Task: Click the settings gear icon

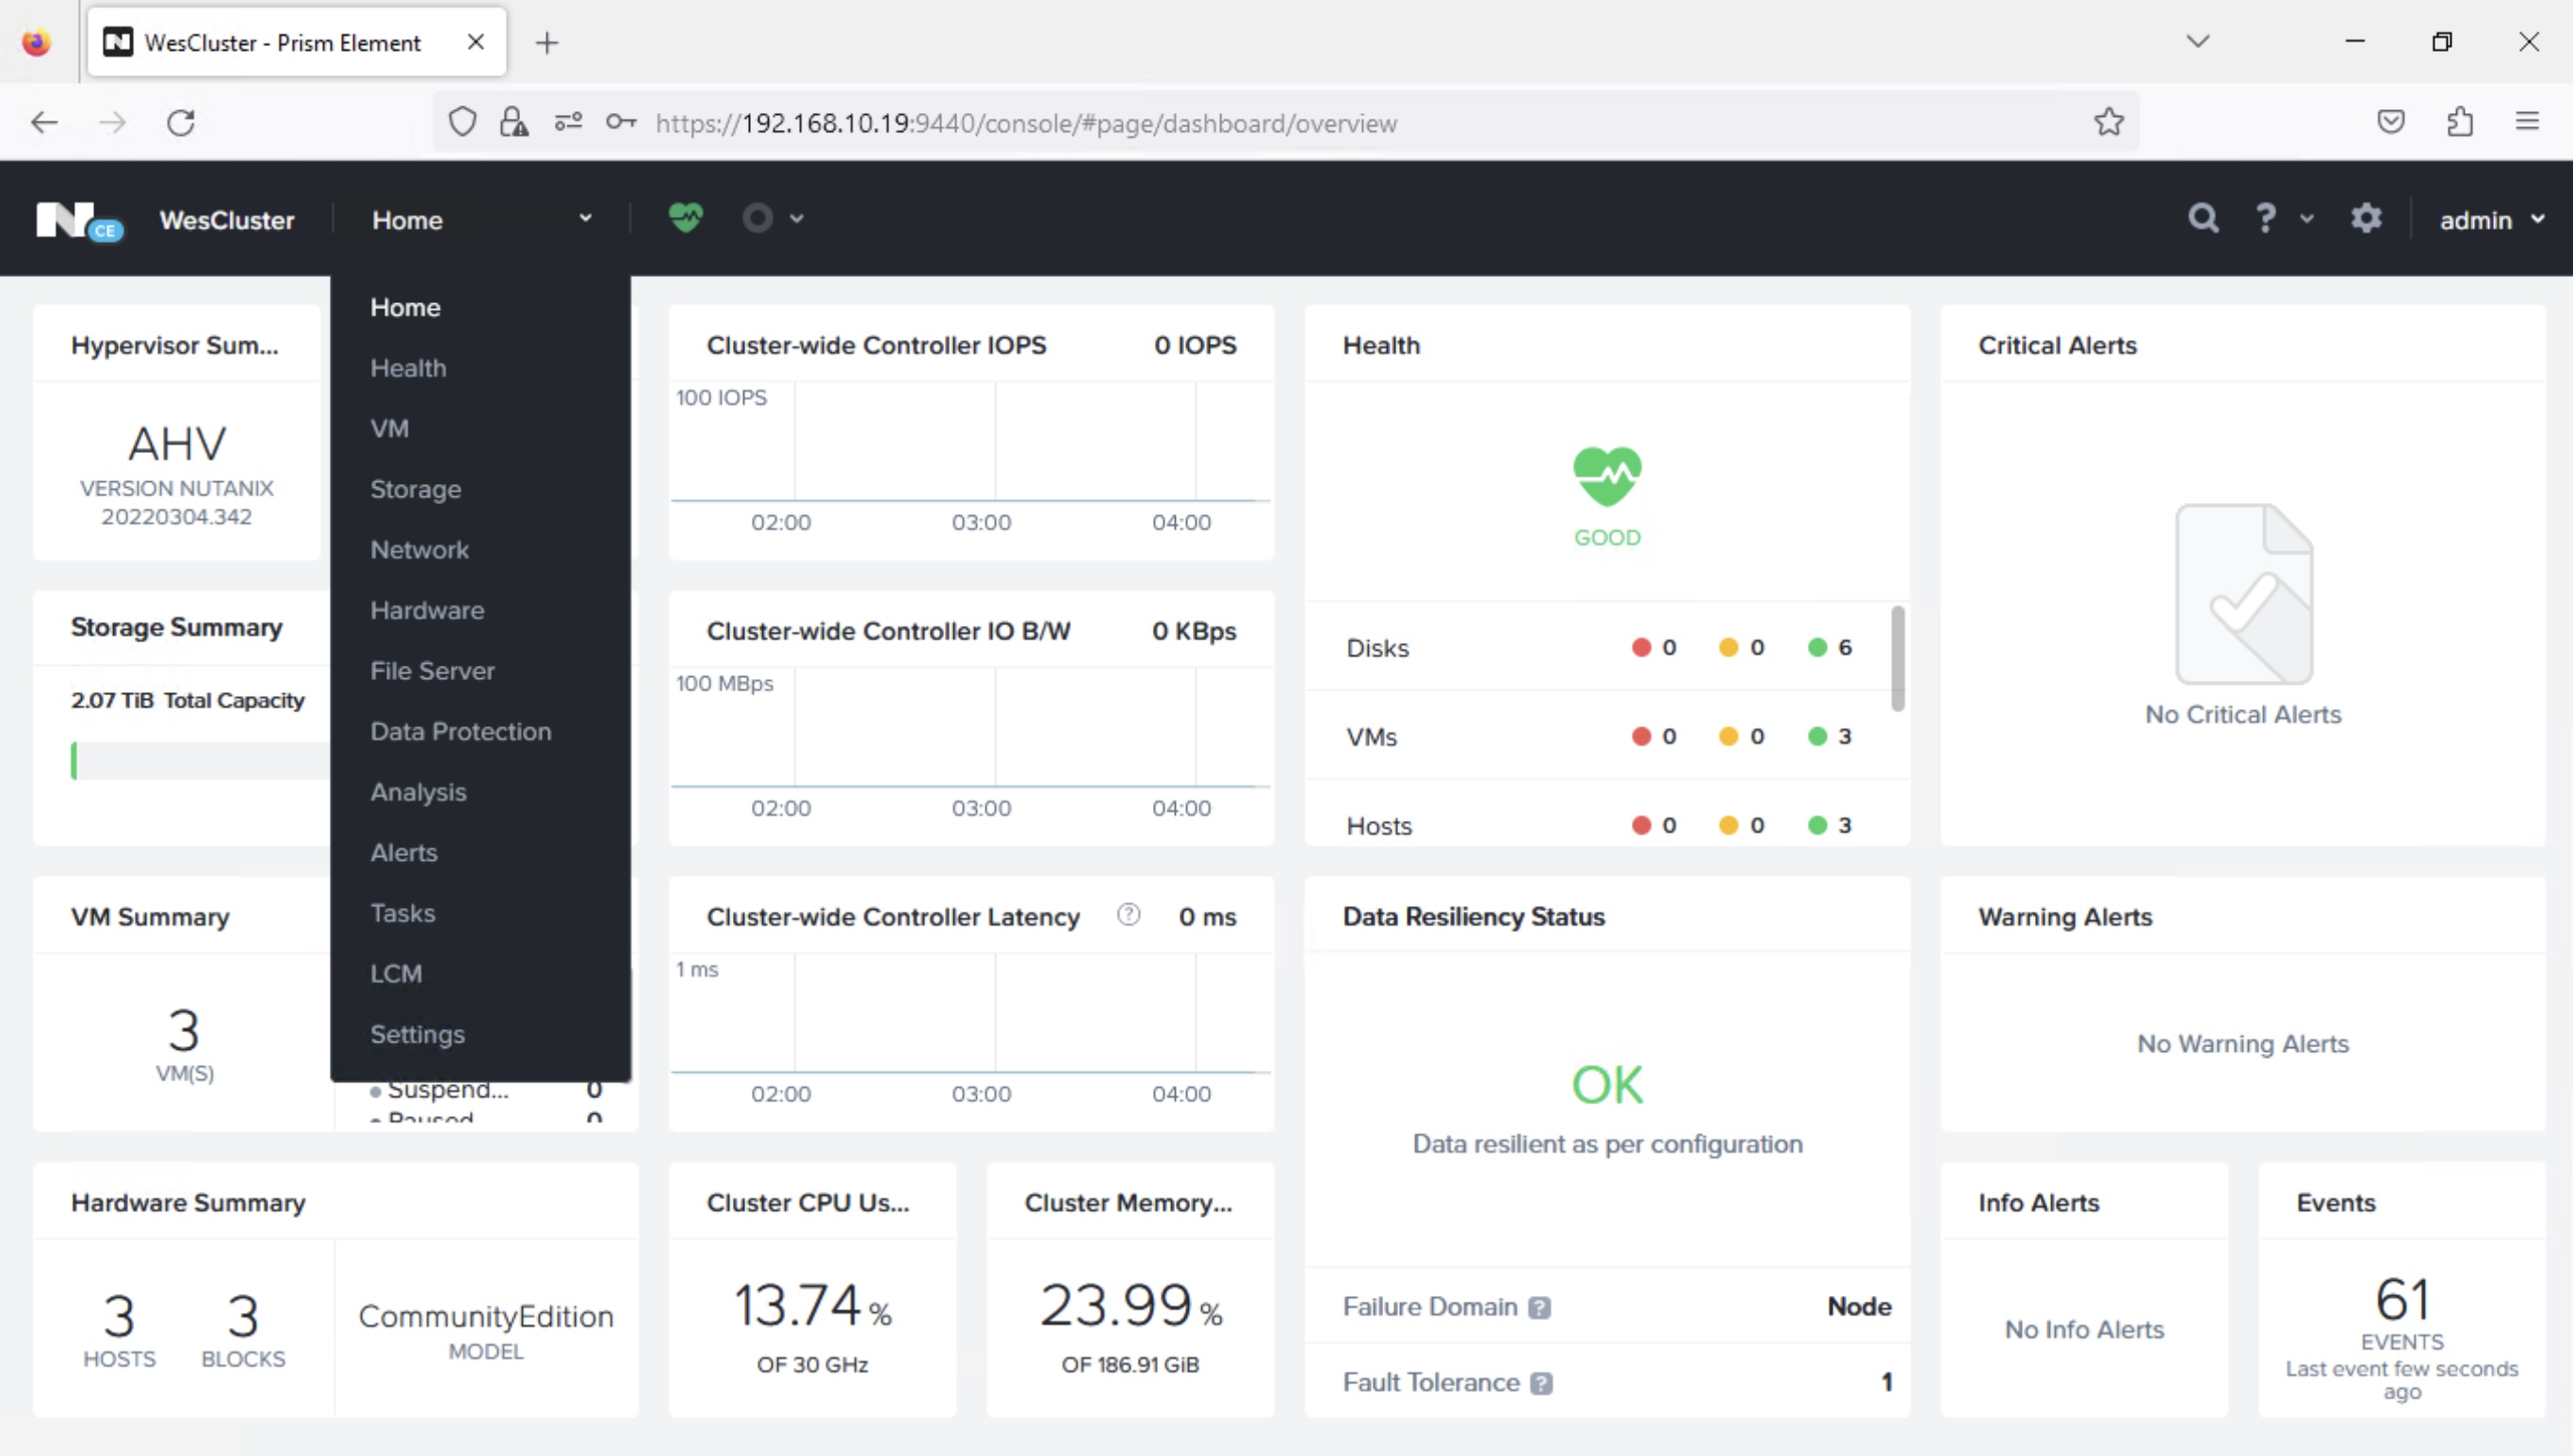Action: (2366, 218)
